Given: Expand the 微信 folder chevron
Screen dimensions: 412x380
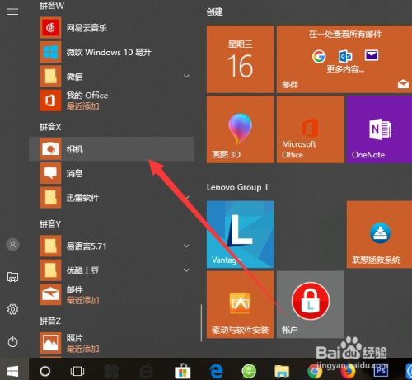Looking at the screenshot, I should (x=186, y=76).
